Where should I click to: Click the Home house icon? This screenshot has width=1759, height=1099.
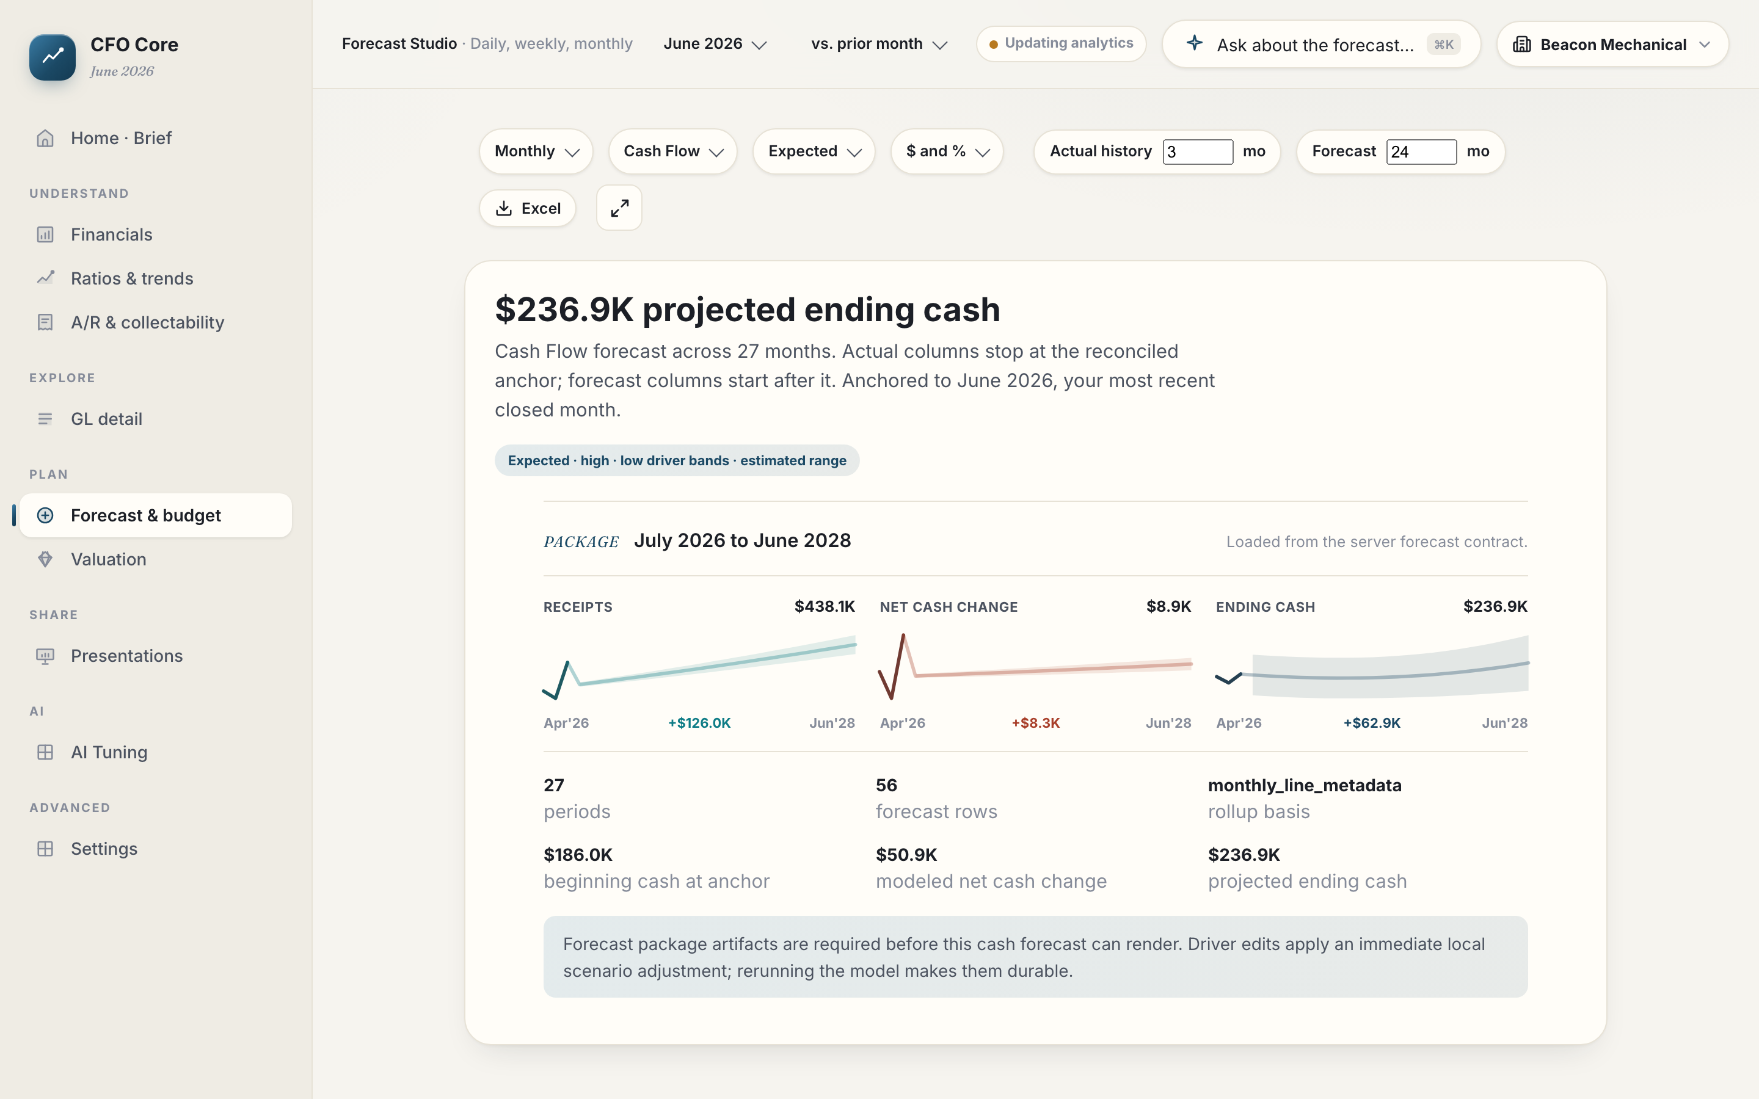[x=45, y=138]
